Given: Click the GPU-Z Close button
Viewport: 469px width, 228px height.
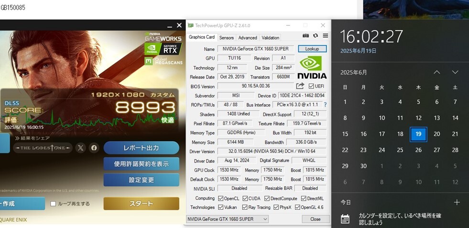Looking at the screenshot, I should pos(315,219).
